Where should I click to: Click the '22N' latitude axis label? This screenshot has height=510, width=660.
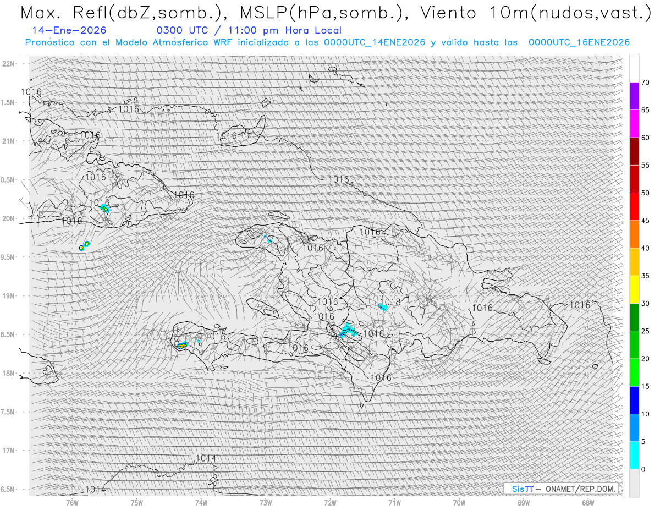[9, 63]
